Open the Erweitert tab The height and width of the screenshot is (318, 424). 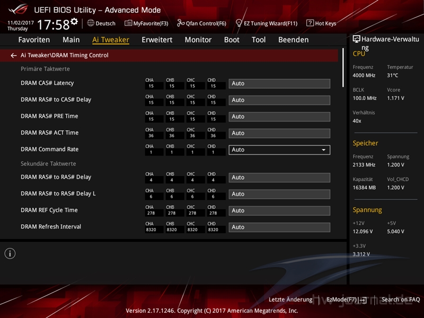click(157, 40)
